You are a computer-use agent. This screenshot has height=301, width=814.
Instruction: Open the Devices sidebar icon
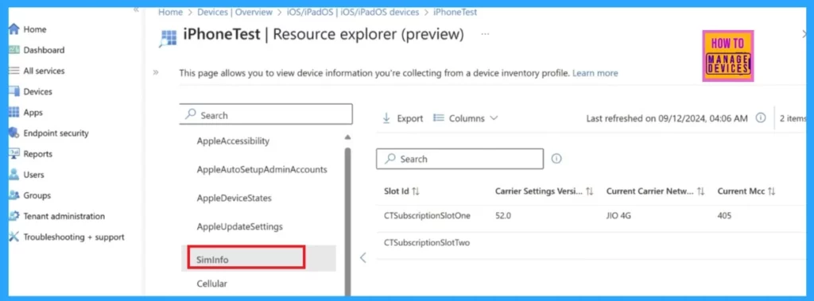14,92
